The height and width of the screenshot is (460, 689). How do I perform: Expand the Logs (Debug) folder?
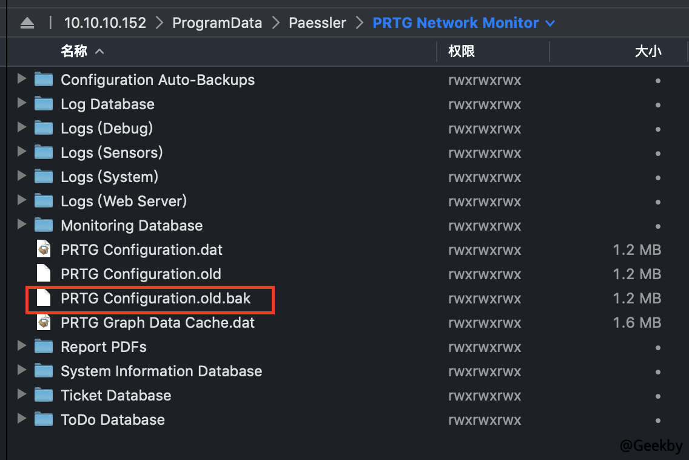[22, 128]
